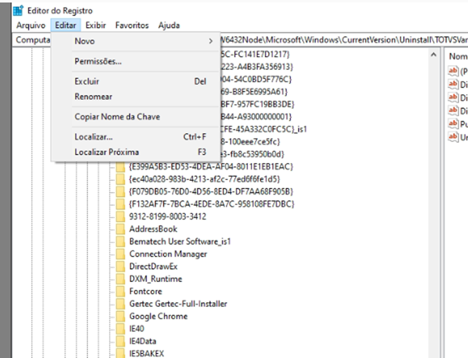Select the {E399A5B3-ED53-4DEA-AF04-8011E1EB1EAC} key
468x358 pixels.
pyautogui.click(x=211, y=167)
